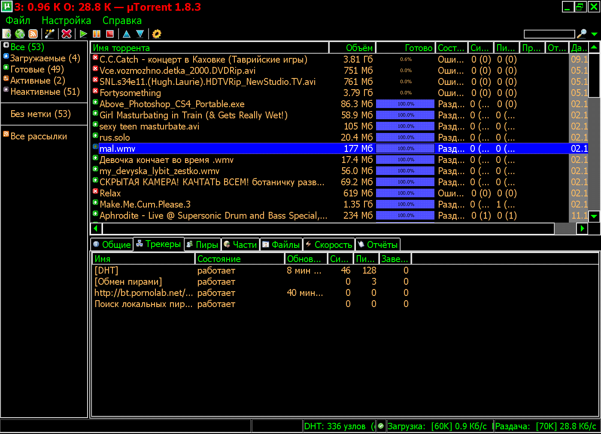Viewport: 601px width, 434px height.
Task: Switch to Скорость tab
Action: (329, 244)
